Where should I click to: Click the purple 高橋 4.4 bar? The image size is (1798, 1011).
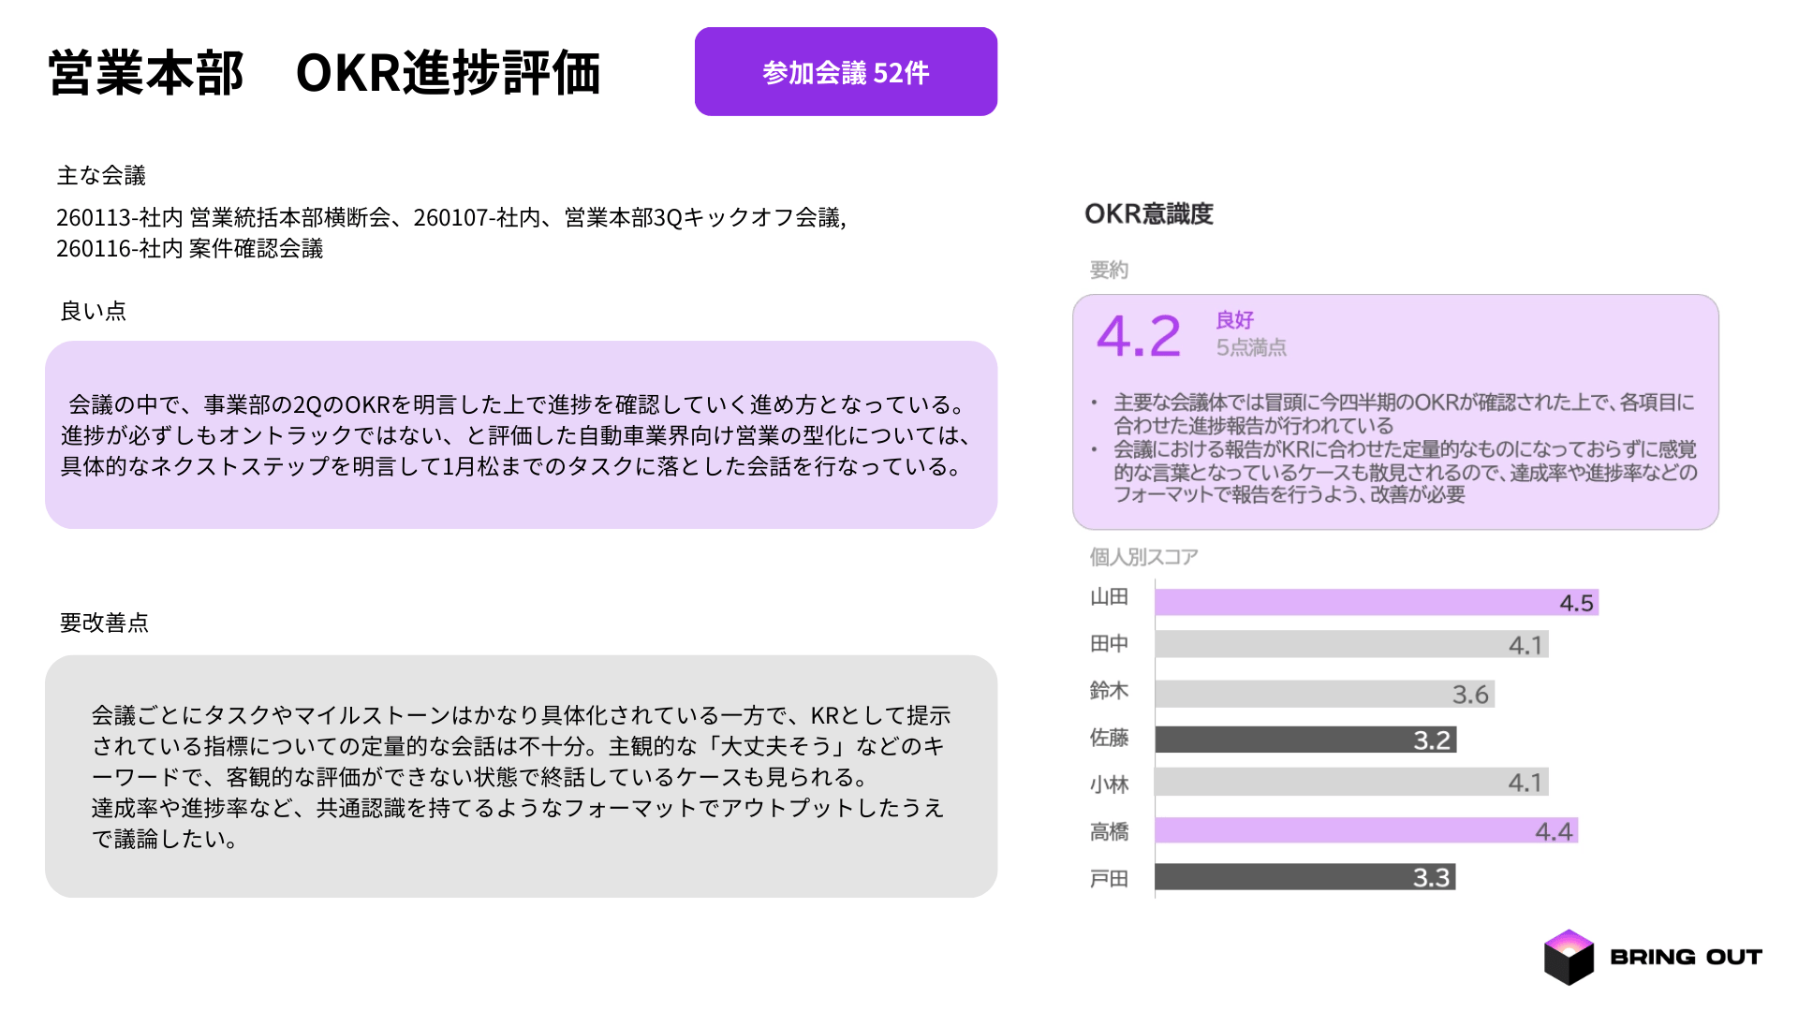tap(1366, 830)
